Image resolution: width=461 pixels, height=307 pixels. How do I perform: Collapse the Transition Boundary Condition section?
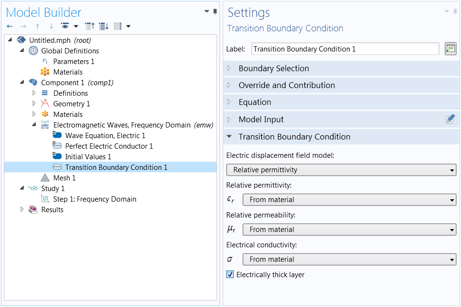click(294, 137)
